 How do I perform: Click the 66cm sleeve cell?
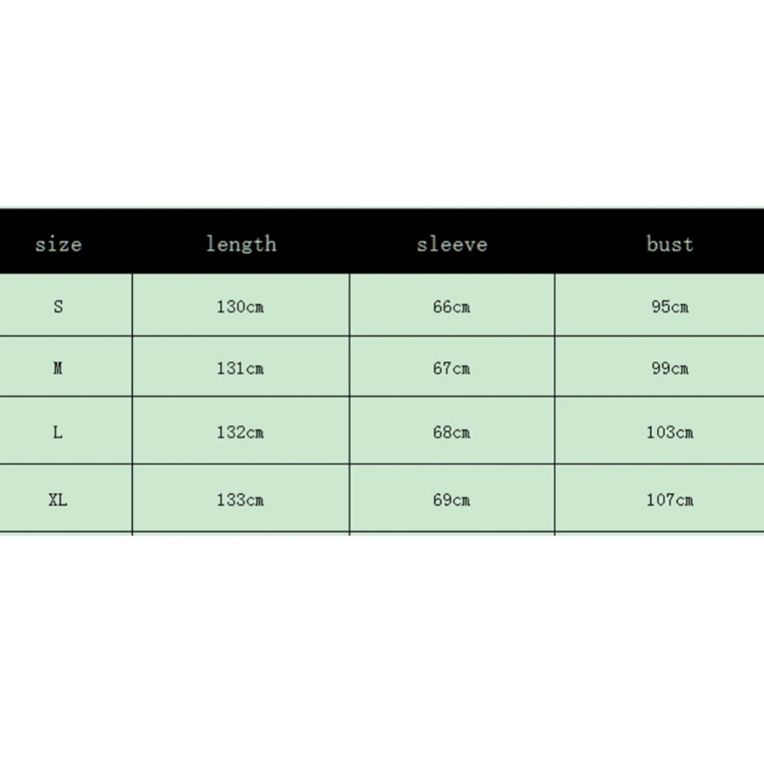[x=452, y=306]
